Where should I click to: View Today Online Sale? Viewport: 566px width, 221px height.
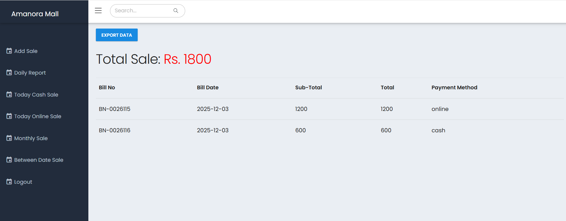[x=38, y=116]
